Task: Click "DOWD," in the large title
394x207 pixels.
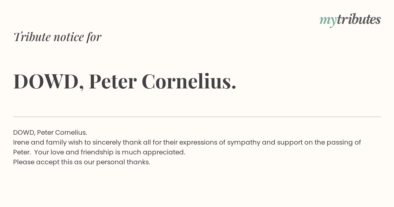Action: coord(49,82)
